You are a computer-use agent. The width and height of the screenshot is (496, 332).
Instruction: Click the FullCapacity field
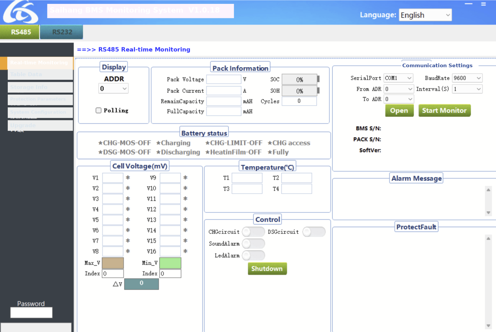pyautogui.click(x=224, y=111)
